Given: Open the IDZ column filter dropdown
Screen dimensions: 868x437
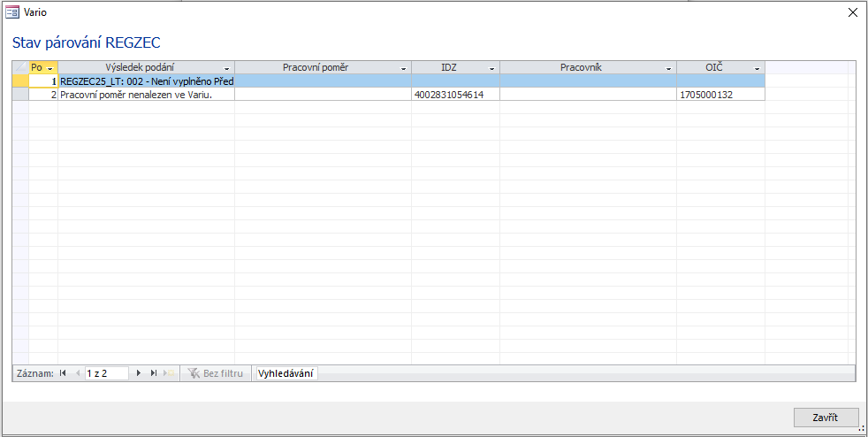Looking at the screenshot, I should click(492, 68).
